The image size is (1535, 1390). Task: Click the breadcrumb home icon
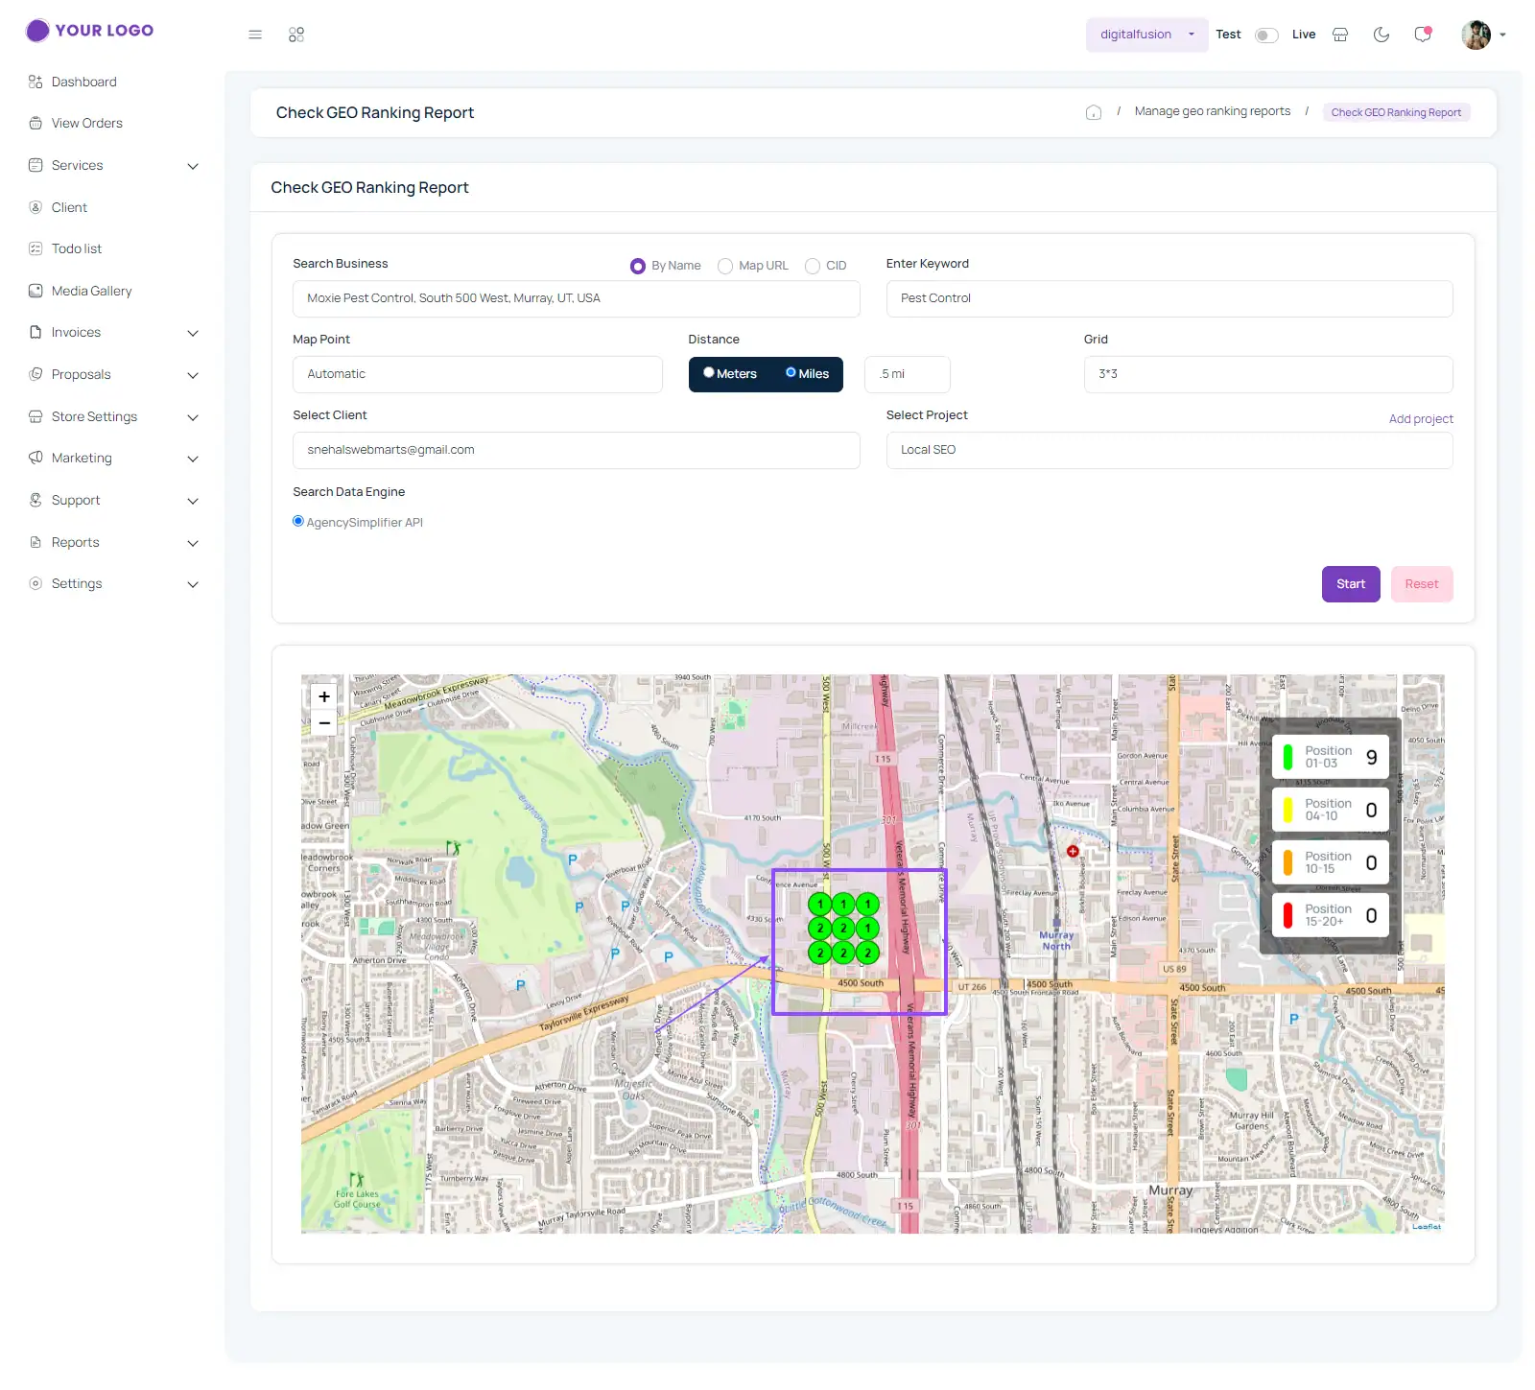point(1094,112)
